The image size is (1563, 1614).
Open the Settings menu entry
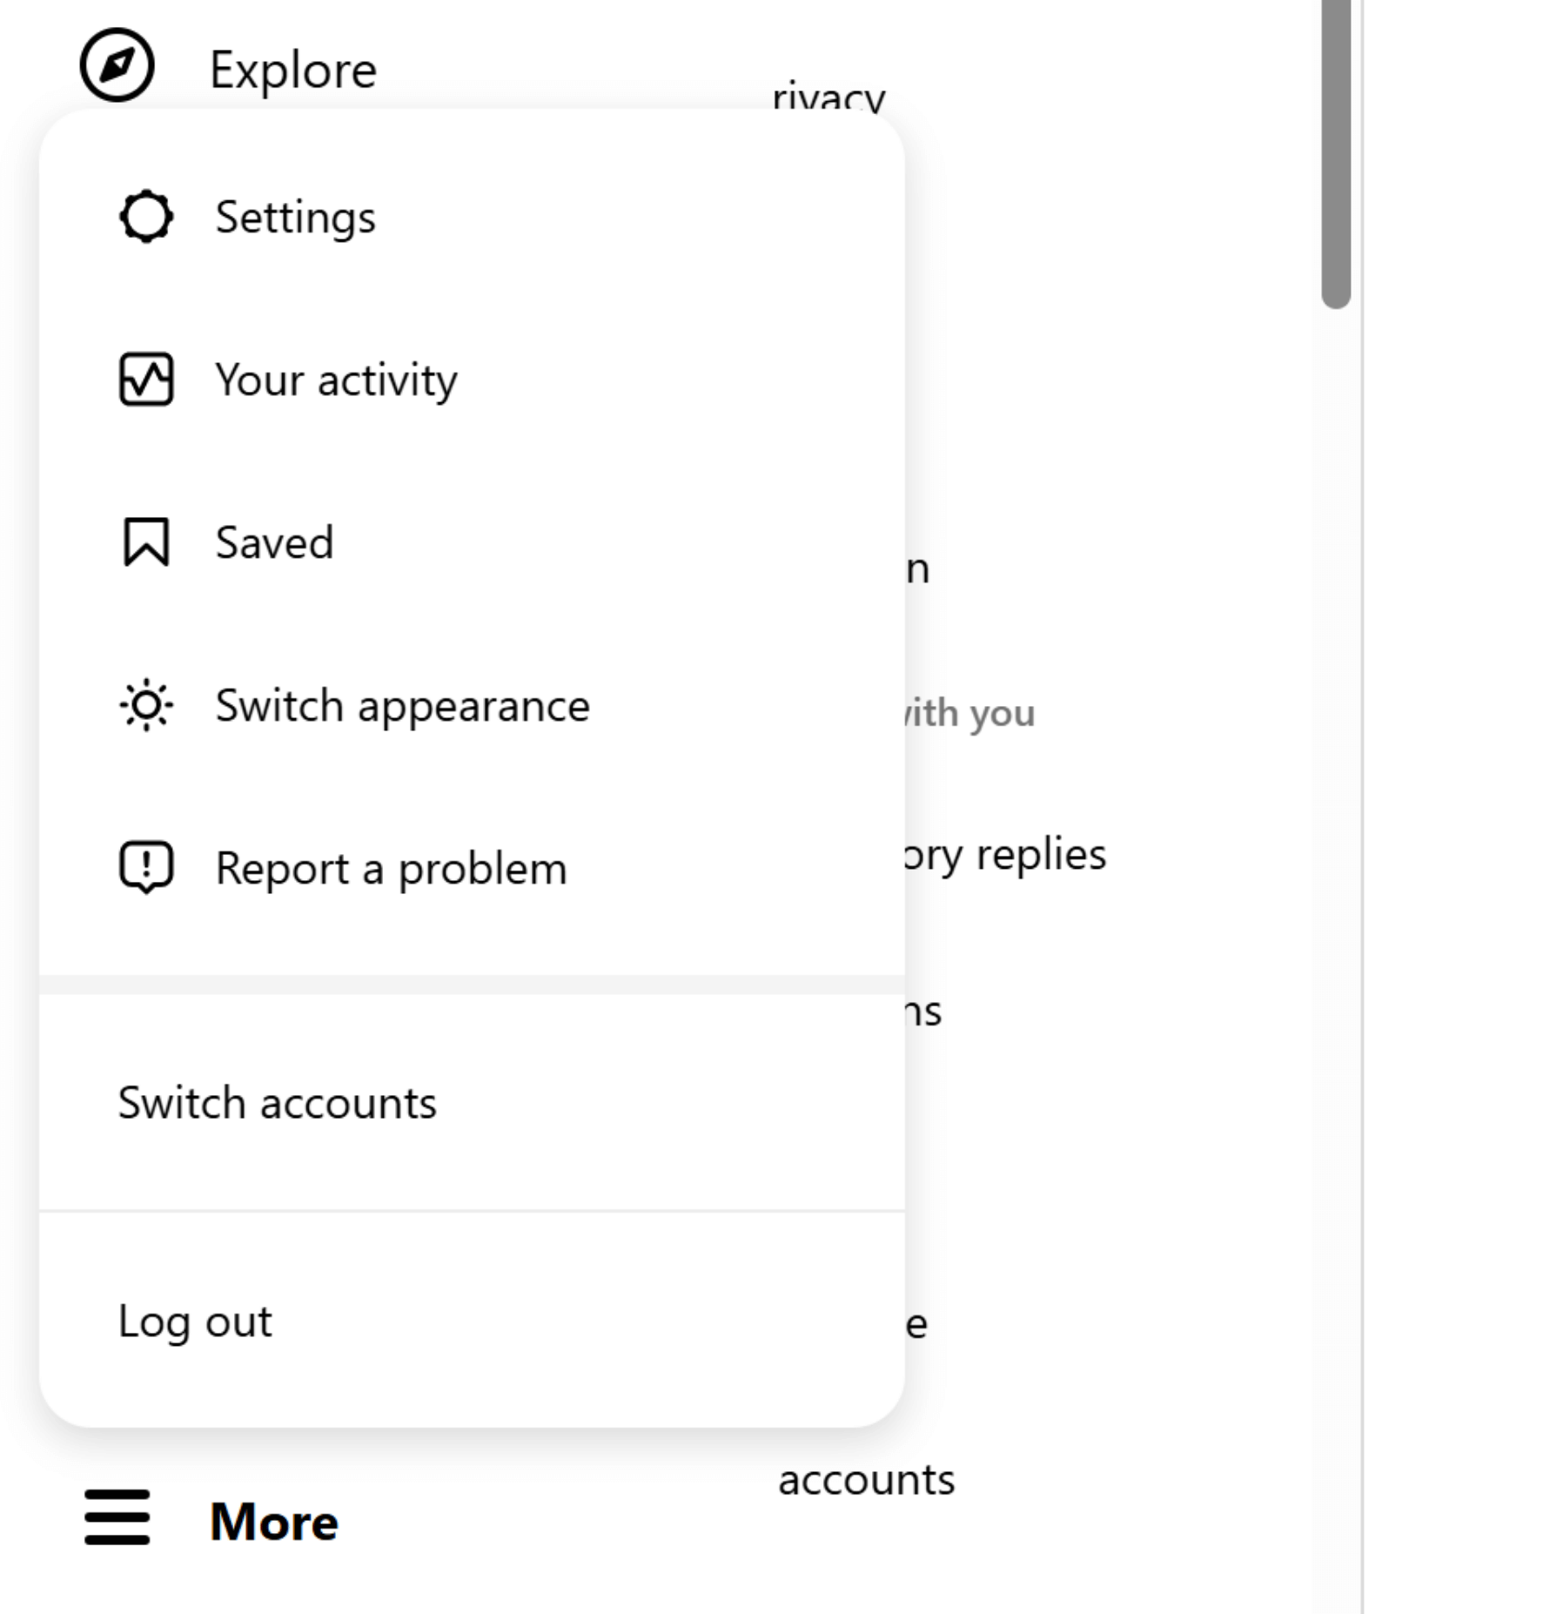tap(295, 217)
